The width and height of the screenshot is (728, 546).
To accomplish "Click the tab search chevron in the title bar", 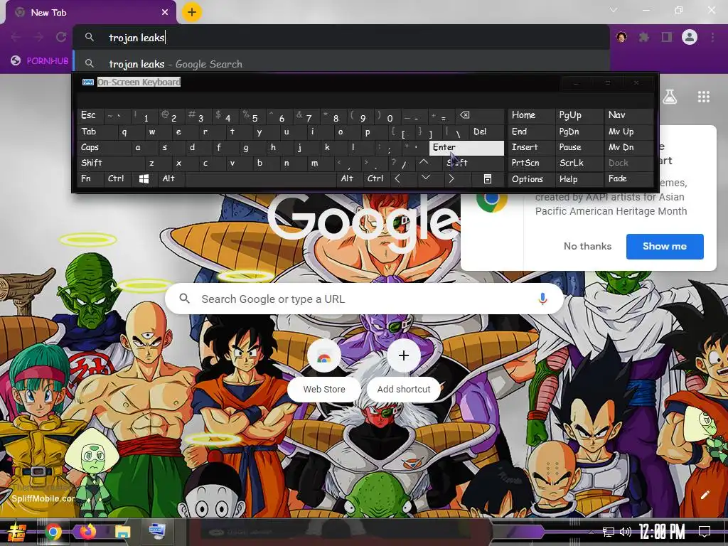I will point(614,10).
